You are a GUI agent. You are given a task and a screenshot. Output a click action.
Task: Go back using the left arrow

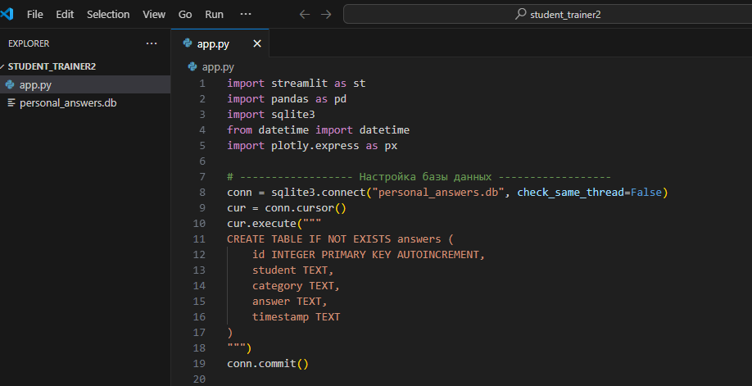[x=305, y=14]
